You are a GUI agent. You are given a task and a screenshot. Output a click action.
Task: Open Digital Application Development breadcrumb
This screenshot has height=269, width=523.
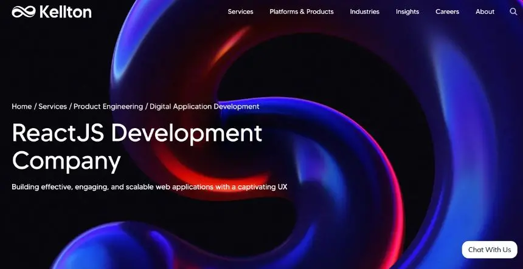[204, 106]
